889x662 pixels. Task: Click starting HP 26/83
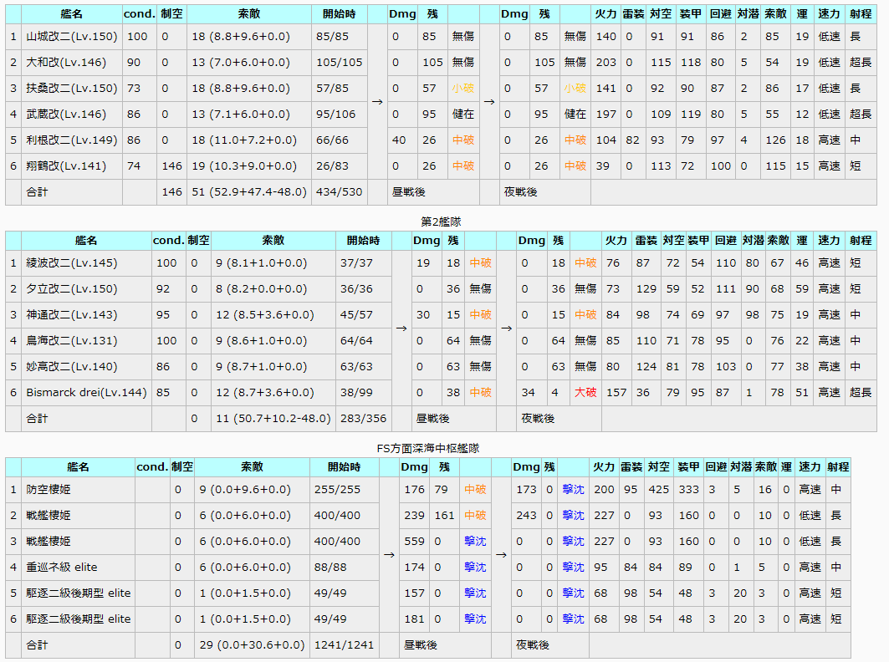[332, 166]
